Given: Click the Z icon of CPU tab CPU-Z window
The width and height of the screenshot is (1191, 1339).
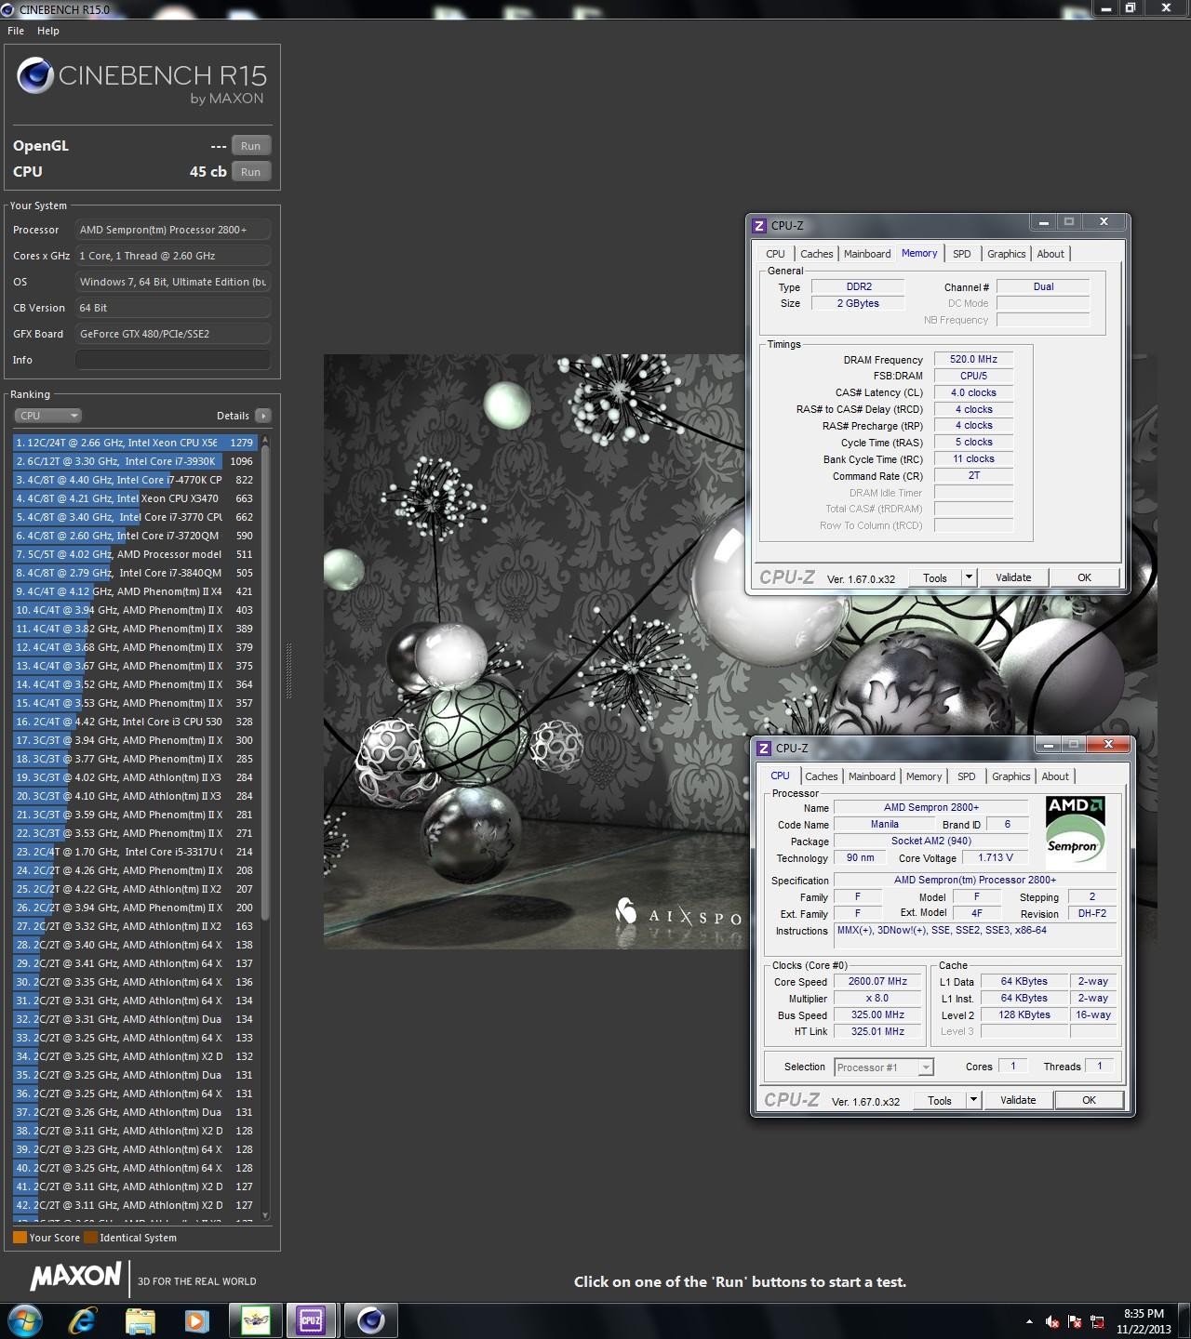Looking at the screenshot, I should [764, 748].
